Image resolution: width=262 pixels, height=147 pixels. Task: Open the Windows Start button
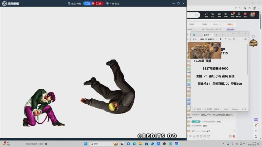click(86, 144)
